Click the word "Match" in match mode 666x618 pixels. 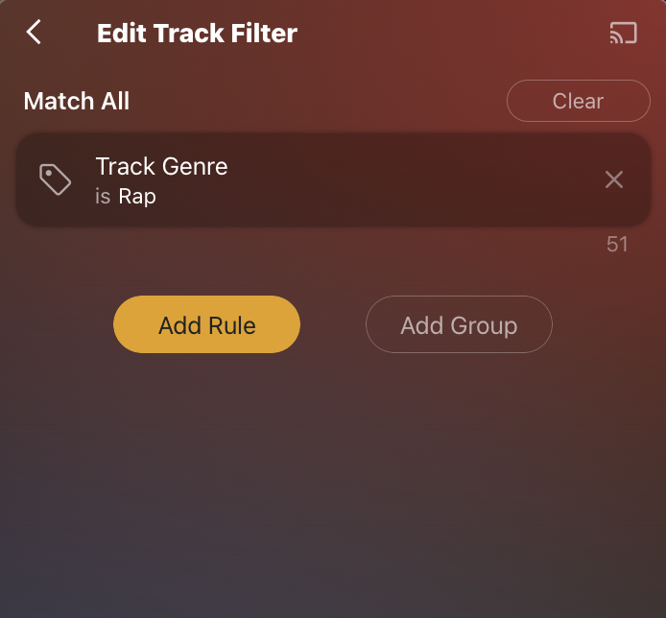click(57, 101)
